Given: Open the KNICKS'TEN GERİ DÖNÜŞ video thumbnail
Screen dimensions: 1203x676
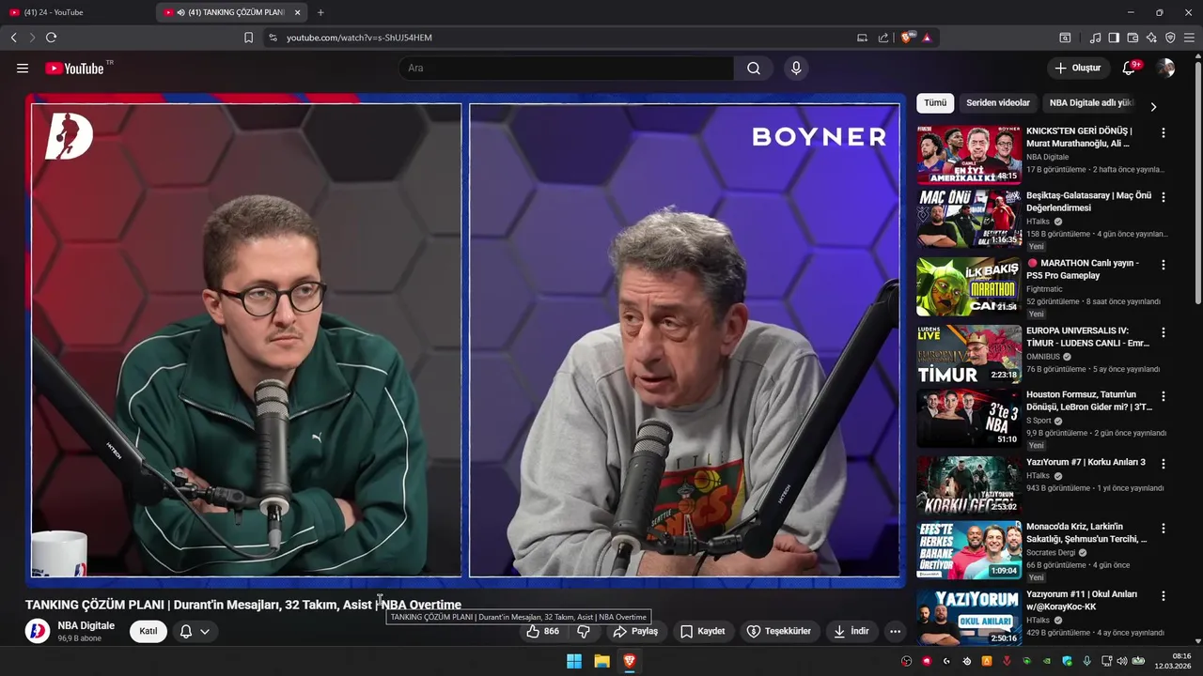Looking at the screenshot, I should pyautogui.click(x=969, y=154).
